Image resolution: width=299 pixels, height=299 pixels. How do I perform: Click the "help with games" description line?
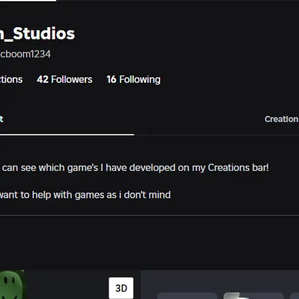point(85,195)
